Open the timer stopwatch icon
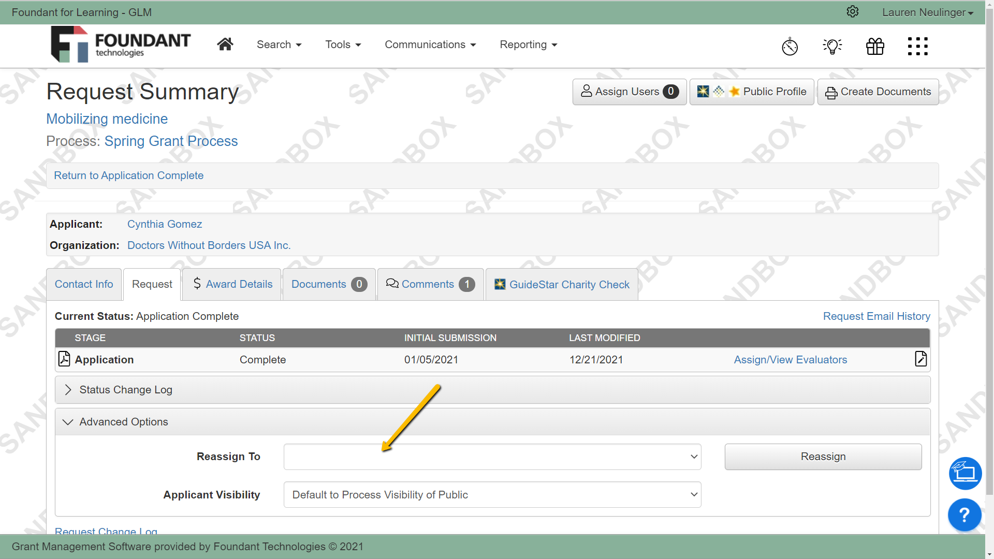 790,46
